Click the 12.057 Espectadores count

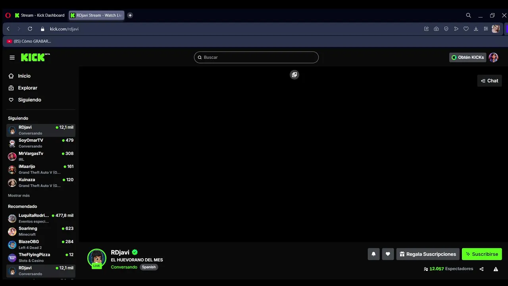451,269
